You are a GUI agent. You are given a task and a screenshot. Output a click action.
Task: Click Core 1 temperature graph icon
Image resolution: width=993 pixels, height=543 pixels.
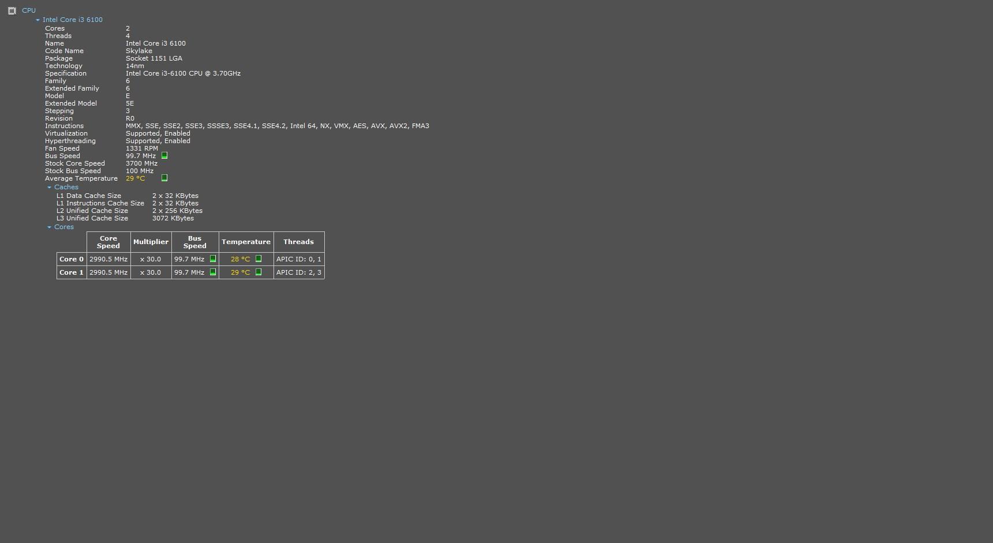[x=258, y=272]
